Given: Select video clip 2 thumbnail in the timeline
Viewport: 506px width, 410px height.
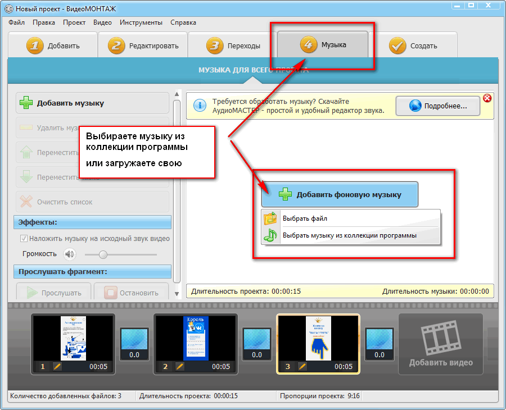Looking at the screenshot, I should click(196, 344).
